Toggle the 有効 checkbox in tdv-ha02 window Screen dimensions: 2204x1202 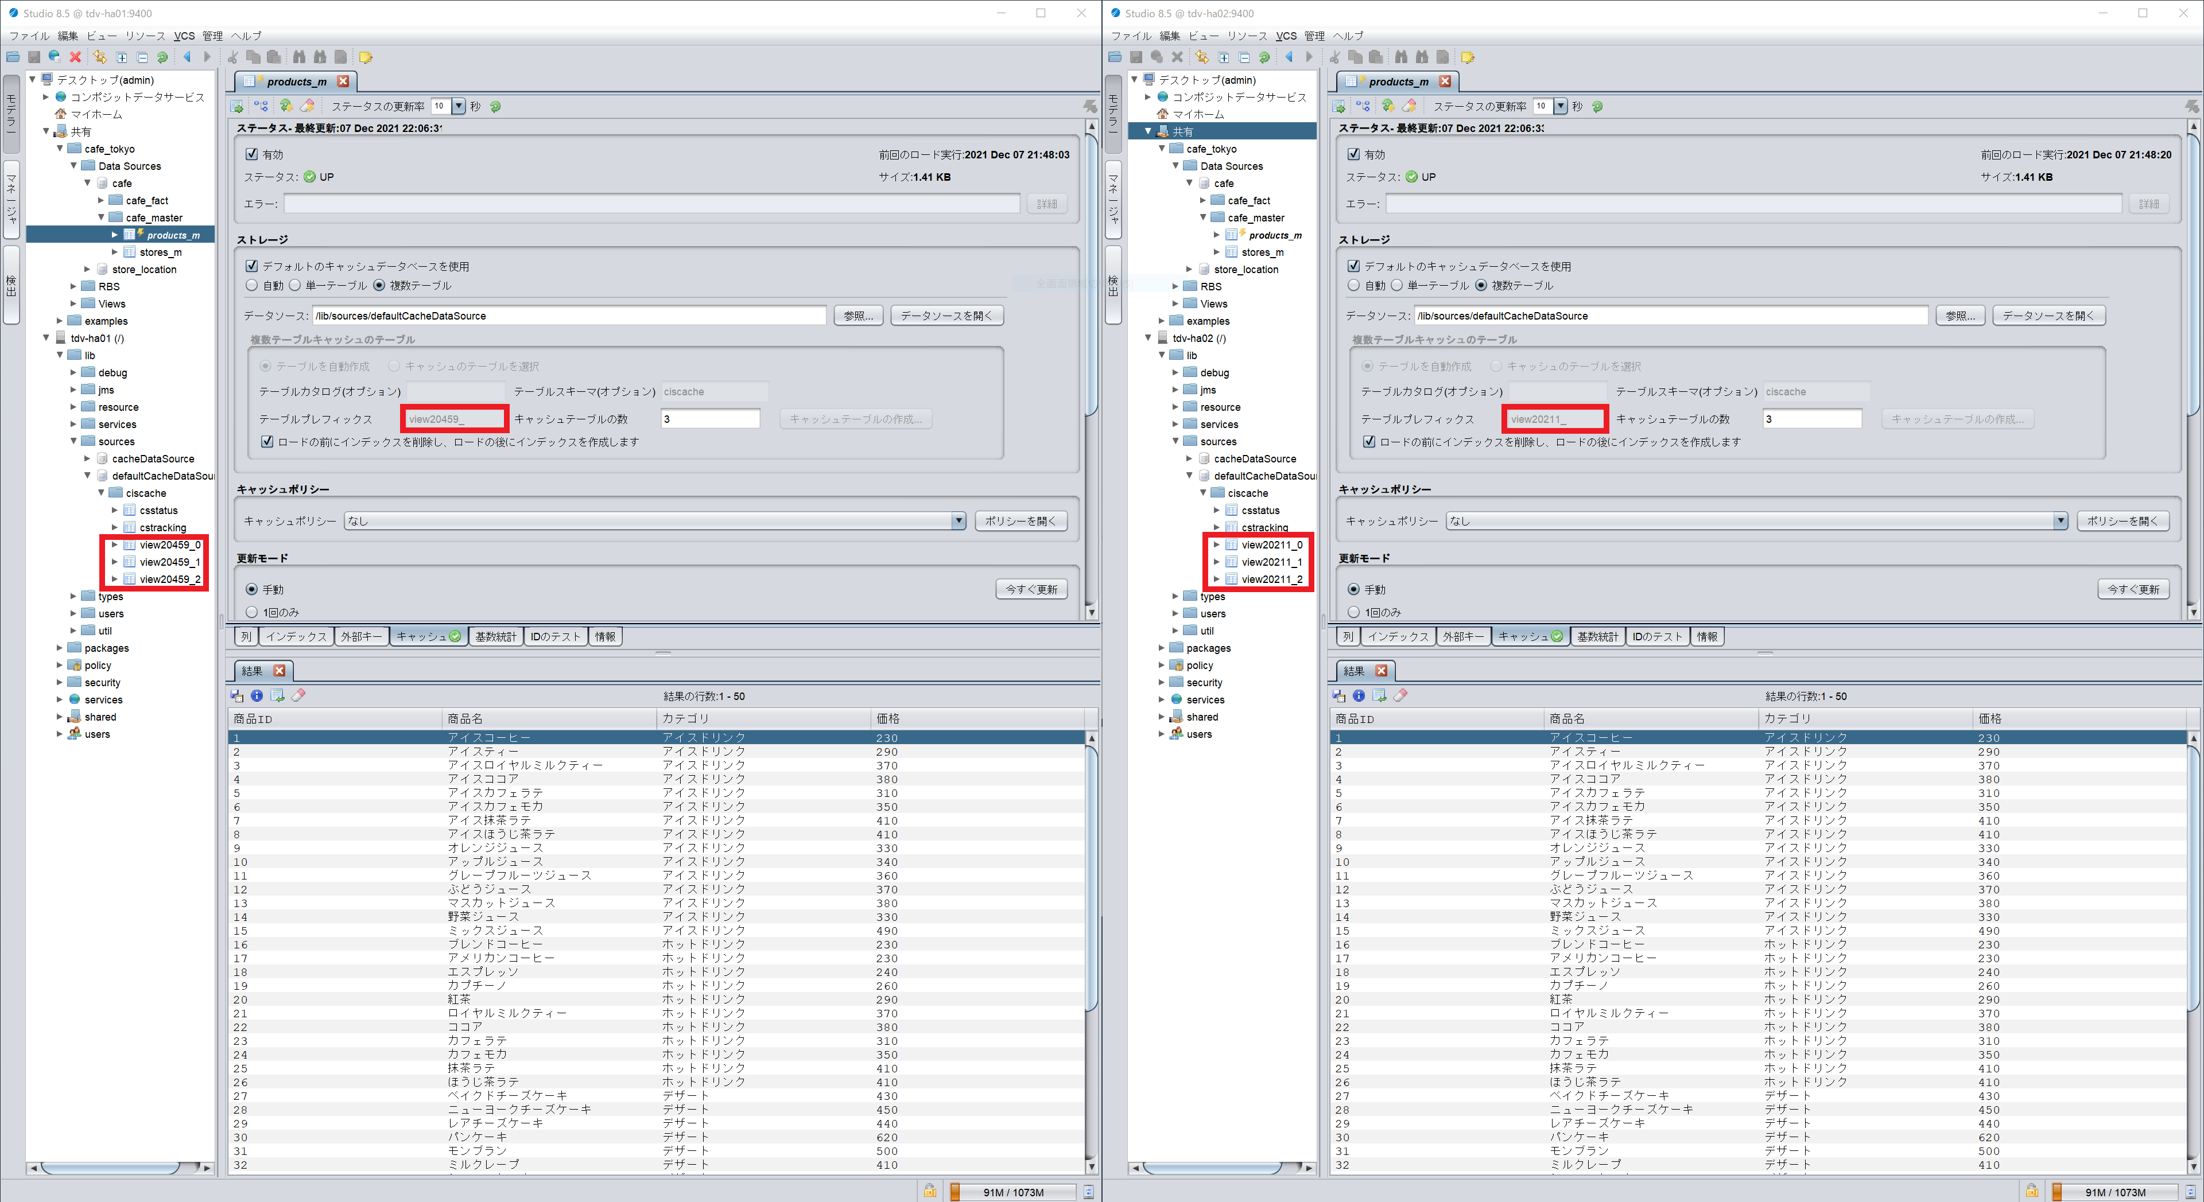coord(1353,154)
